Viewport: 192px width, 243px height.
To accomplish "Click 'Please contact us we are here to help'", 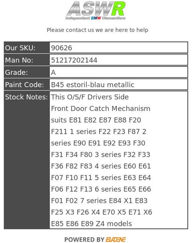I will pyautogui.click(x=97, y=30).
